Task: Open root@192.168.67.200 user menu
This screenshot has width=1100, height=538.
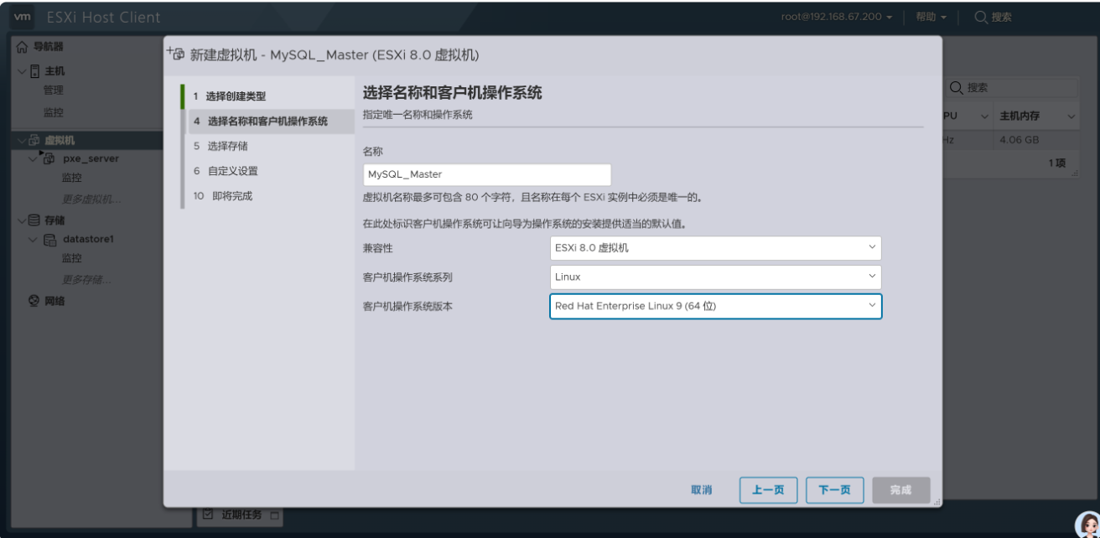Action: 837,17
